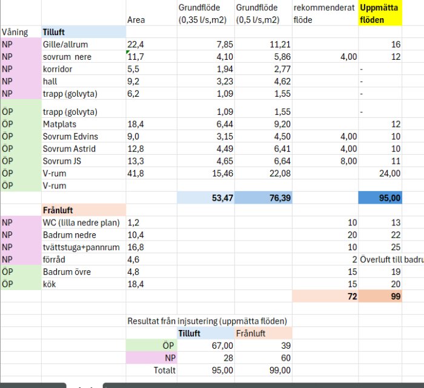This screenshot has height=388, width=424.
Task: Select the Matplats measured flow 12
Action: click(380, 124)
